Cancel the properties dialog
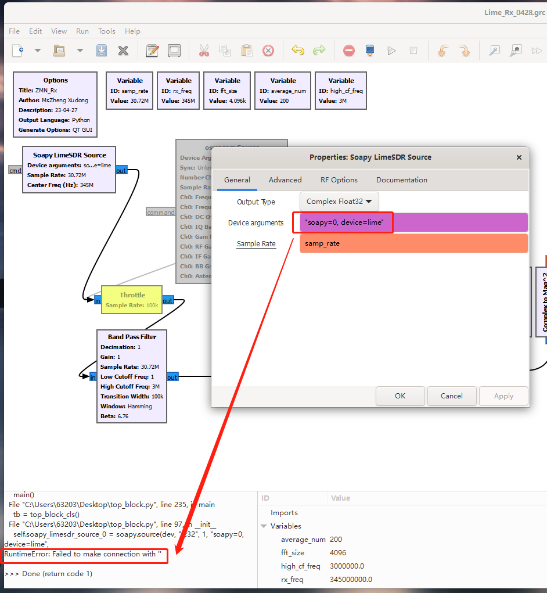Image resolution: width=547 pixels, height=593 pixels. tap(451, 396)
